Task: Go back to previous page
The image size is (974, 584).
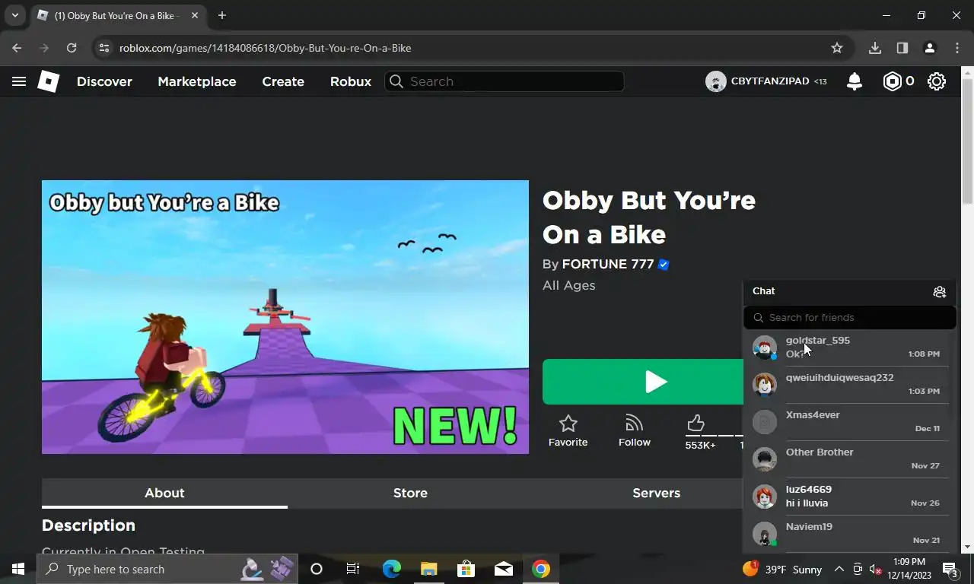Action: coord(17,48)
